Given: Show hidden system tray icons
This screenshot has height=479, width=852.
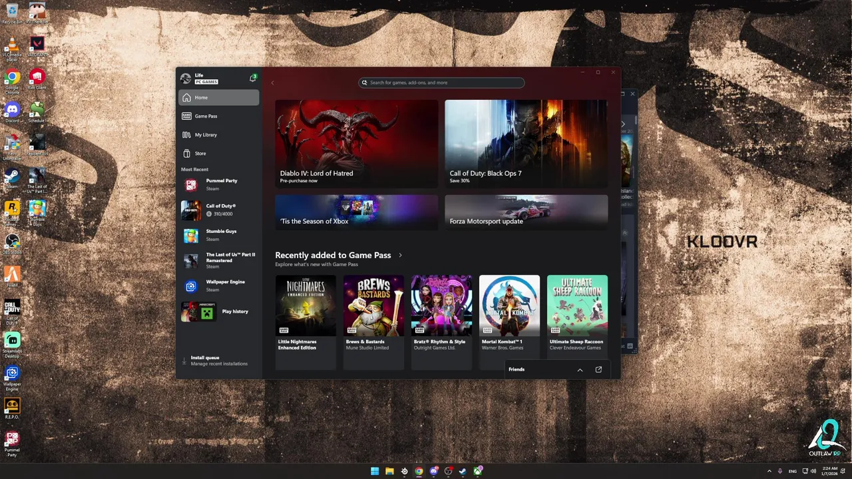Looking at the screenshot, I should click(769, 471).
